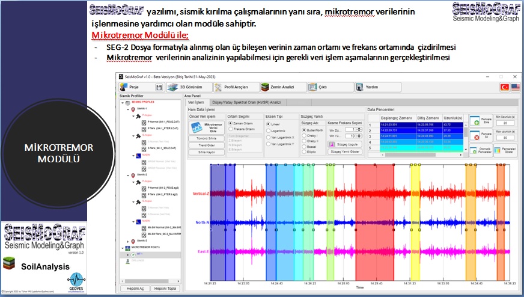Click the Max Uzunluk (s) input field
Screen dimensions: 524x297
(505, 138)
